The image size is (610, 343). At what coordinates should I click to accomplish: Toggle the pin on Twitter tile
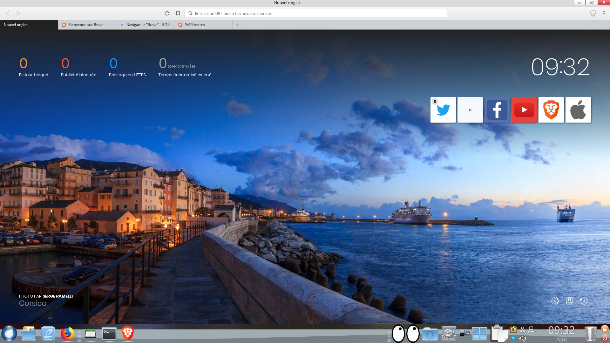(x=435, y=102)
